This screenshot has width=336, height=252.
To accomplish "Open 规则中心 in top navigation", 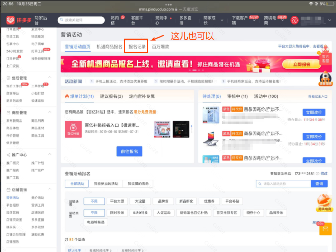I will [161, 20].
